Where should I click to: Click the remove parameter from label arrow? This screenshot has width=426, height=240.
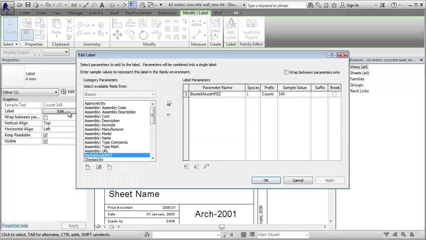pos(169,115)
